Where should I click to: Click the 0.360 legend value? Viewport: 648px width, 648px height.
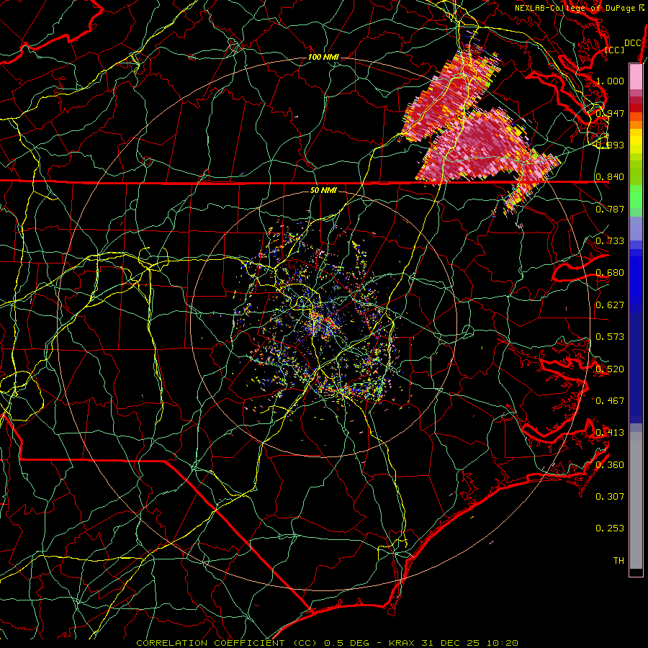point(610,465)
